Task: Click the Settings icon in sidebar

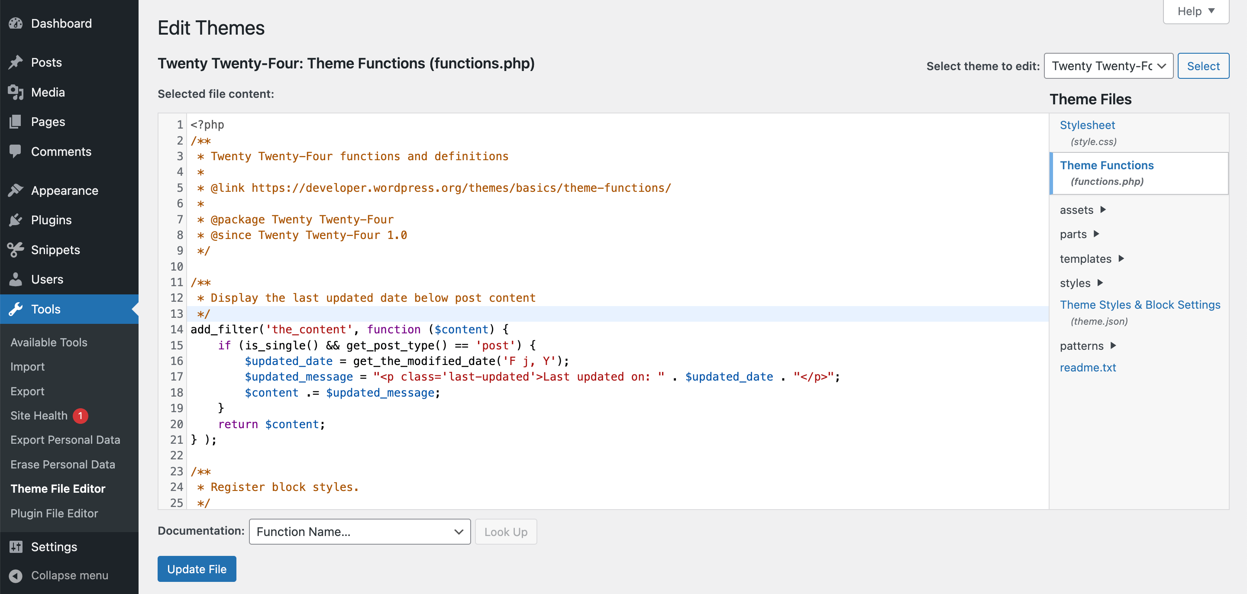Action: pyautogui.click(x=15, y=546)
